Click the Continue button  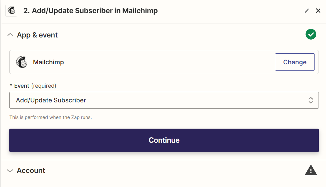164,140
